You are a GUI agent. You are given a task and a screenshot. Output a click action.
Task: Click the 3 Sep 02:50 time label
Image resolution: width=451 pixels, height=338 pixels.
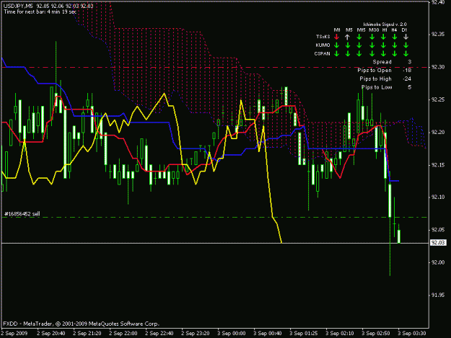point(376,334)
